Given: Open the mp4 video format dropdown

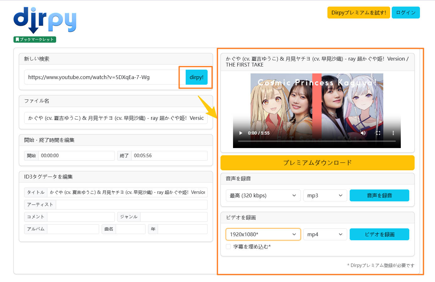Looking at the screenshot, I should pos(325,234).
